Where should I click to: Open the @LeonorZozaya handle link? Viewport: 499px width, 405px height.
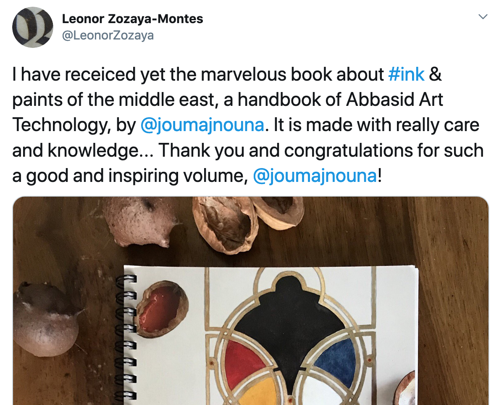[108, 35]
